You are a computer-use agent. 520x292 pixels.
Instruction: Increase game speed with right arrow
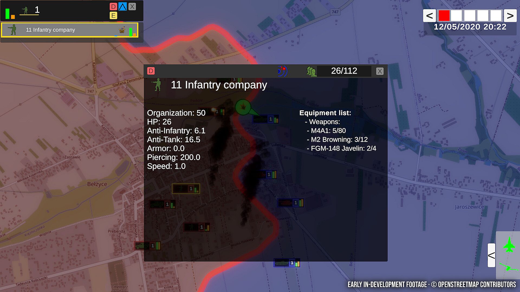click(x=510, y=16)
